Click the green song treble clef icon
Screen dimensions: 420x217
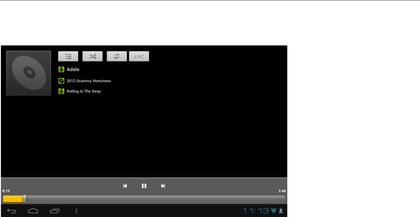pos(61,91)
